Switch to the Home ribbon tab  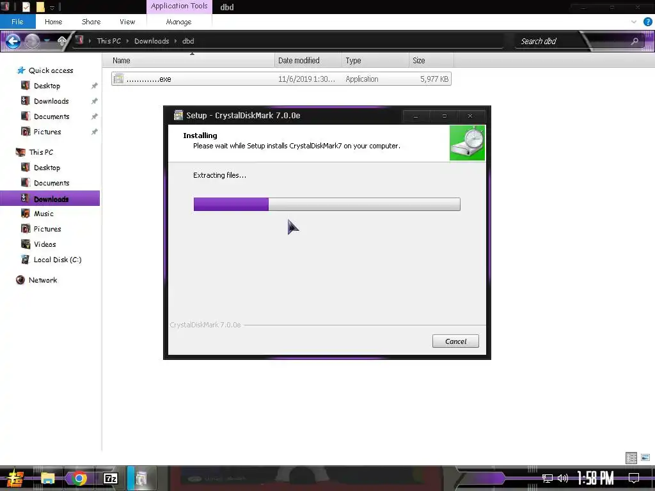coord(54,22)
